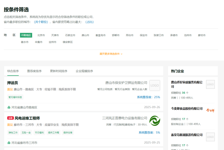Switch to the 更新时间排序 tab

coord(59,71)
